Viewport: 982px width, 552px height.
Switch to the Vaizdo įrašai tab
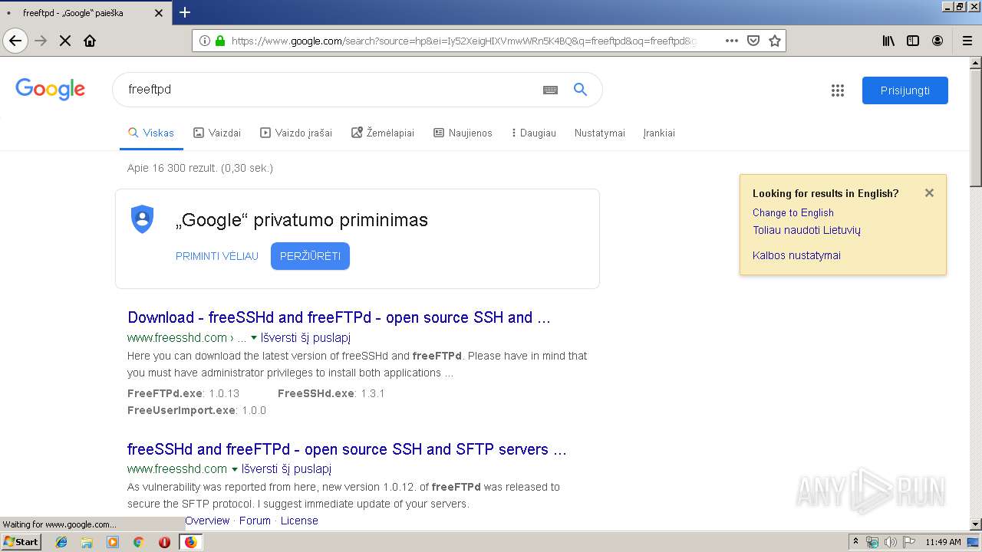296,133
